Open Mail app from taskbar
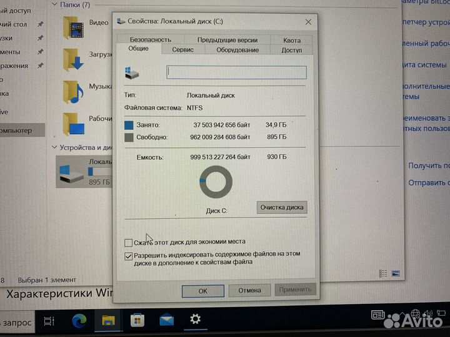The image size is (450, 337). point(167,320)
